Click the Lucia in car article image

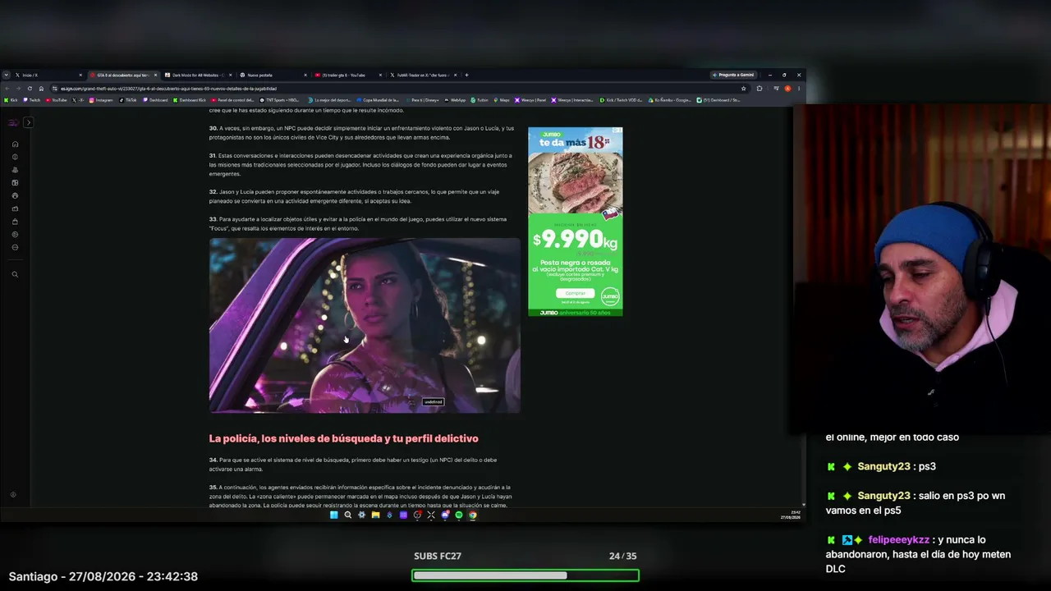[x=365, y=325]
